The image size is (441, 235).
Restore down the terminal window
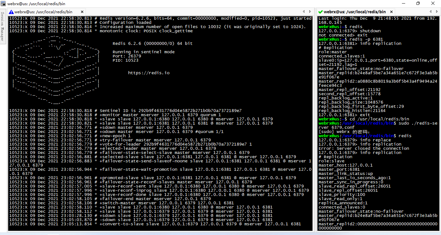coord(418,3)
